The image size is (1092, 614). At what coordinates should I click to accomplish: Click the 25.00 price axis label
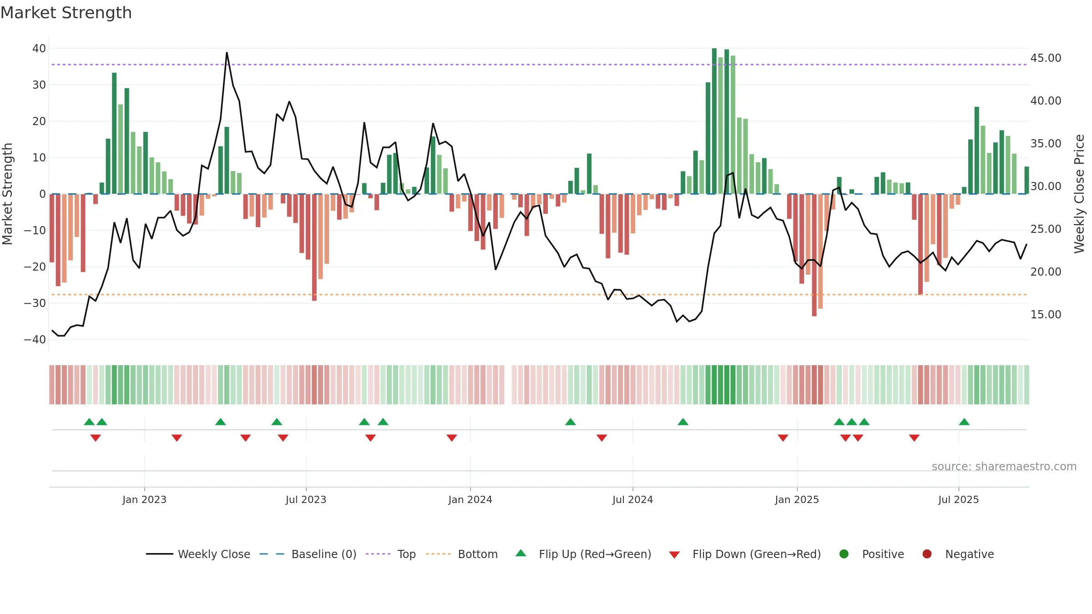[1046, 229]
